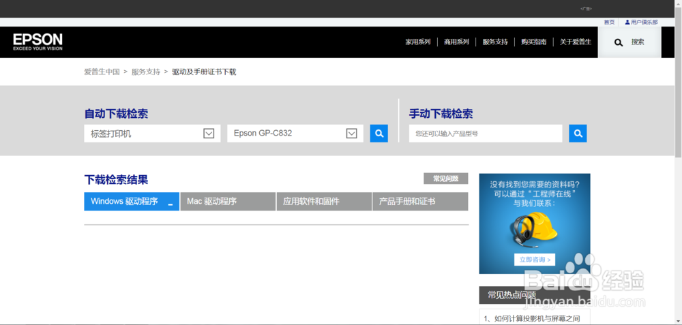Switch to the Mac 驱动程序 tab
682x325 pixels.
(228, 202)
